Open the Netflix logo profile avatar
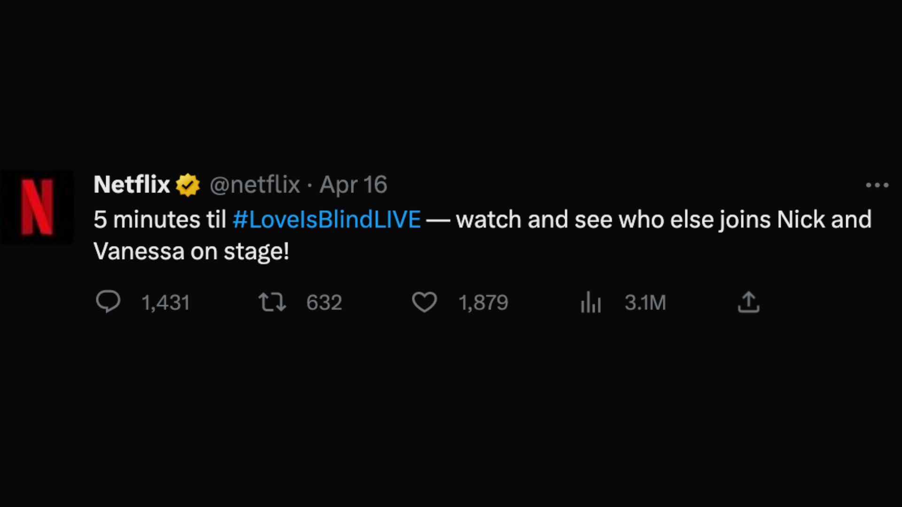Image resolution: width=902 pixels, height=507 pixels. click(x=37, y=207)
